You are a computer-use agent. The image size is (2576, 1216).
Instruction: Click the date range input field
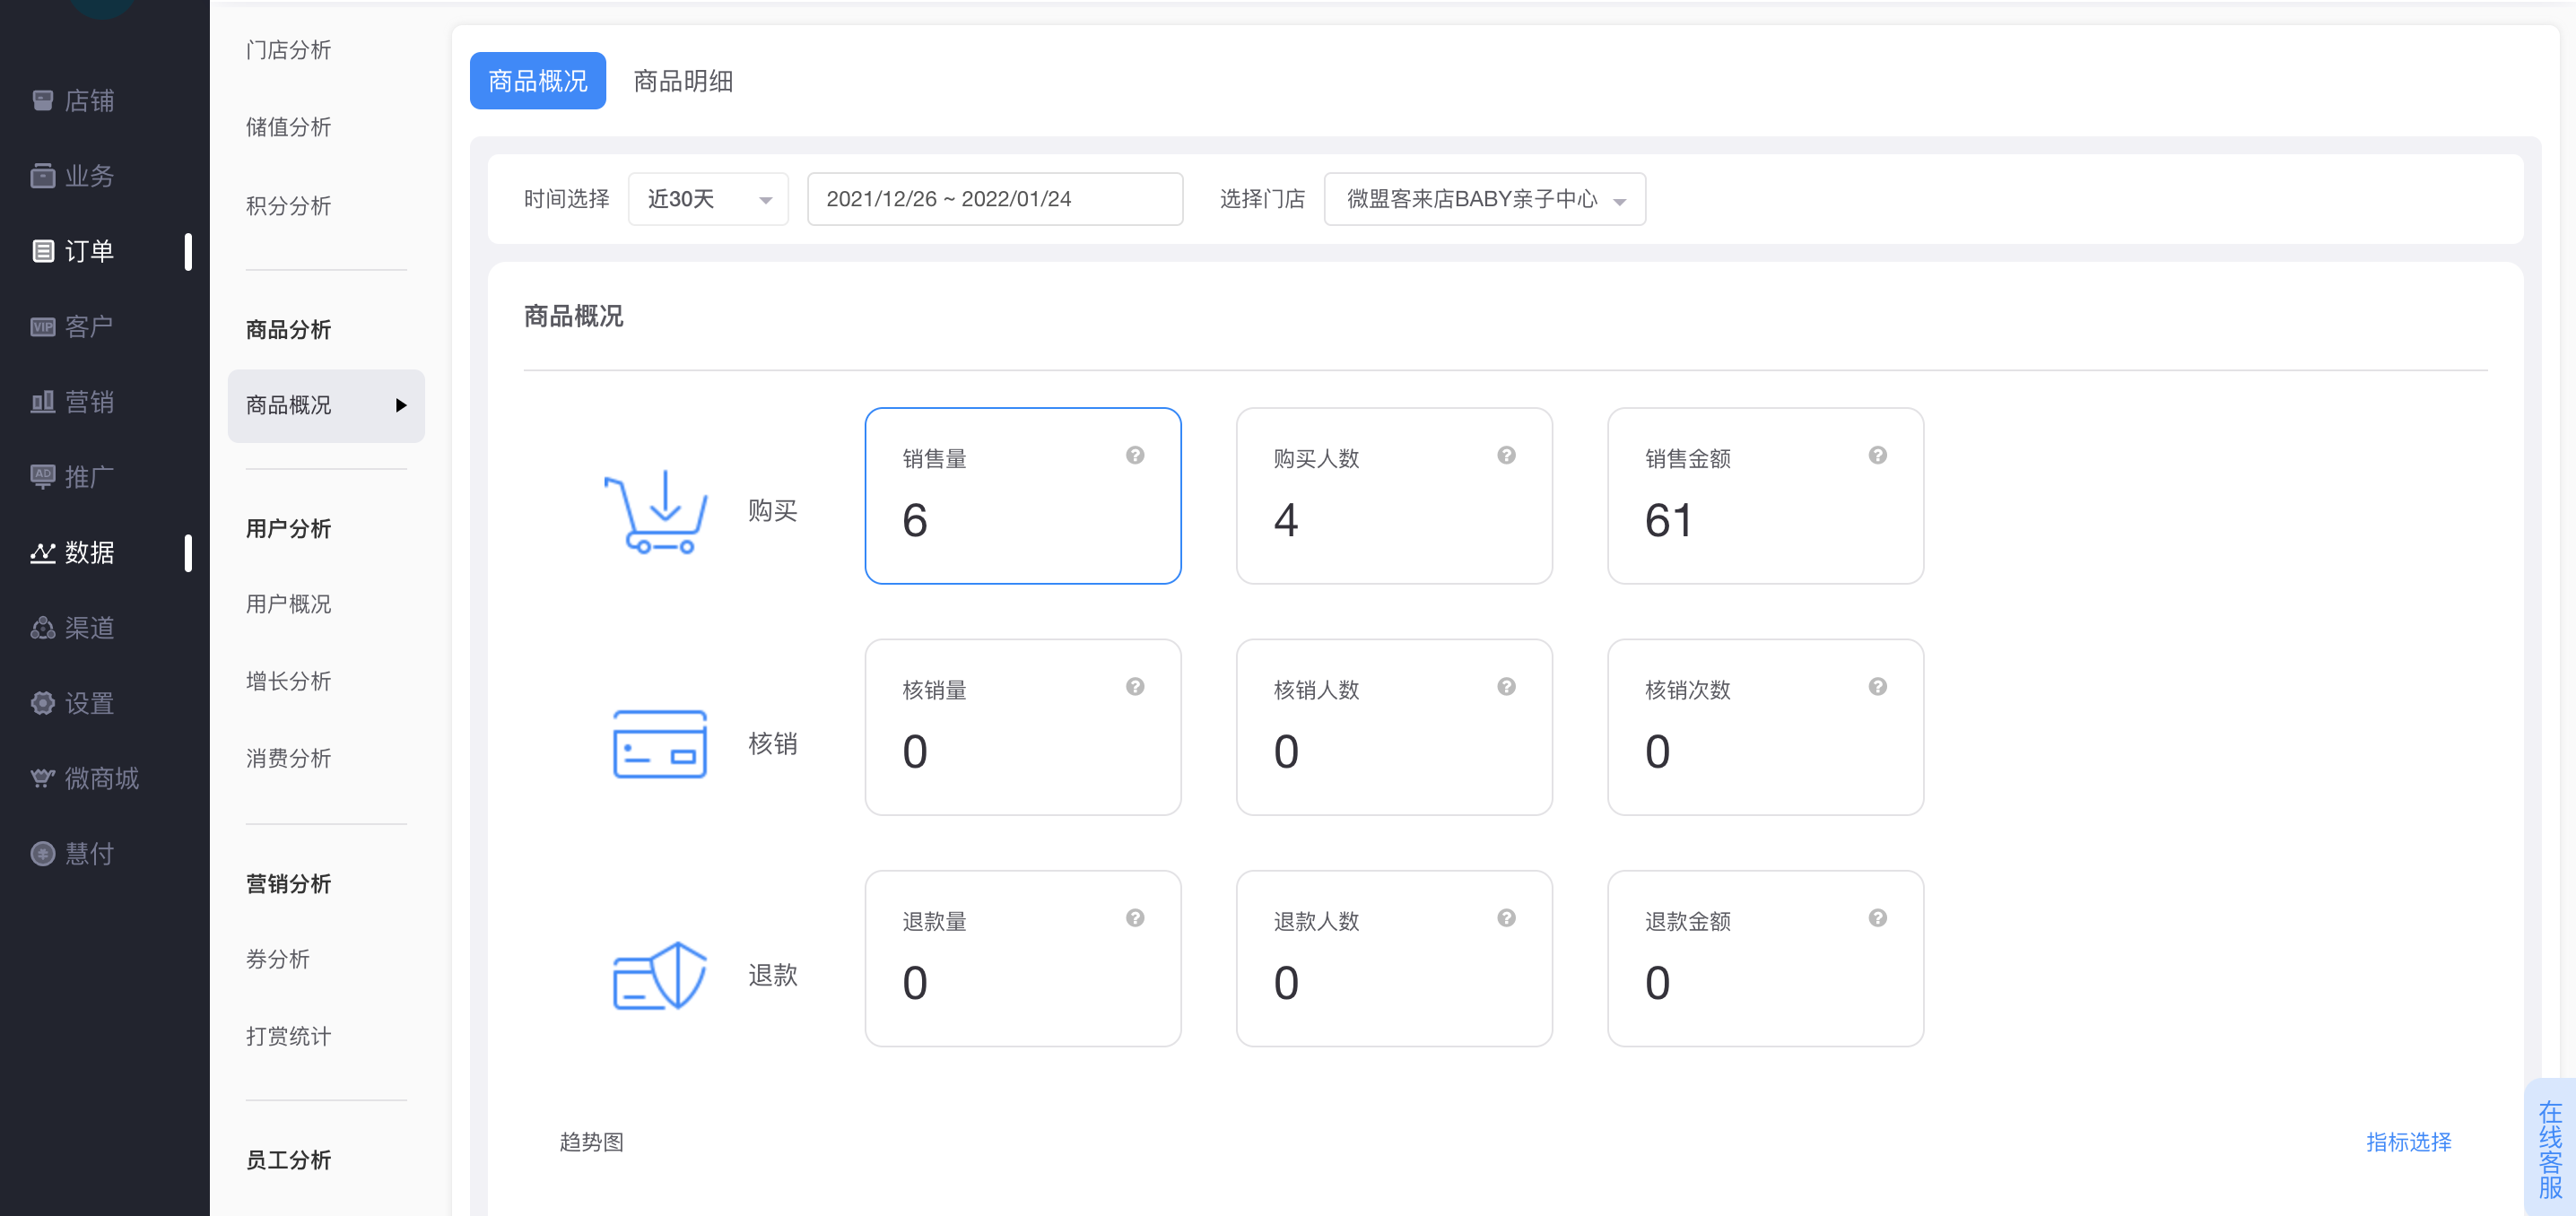coord(994,199)
